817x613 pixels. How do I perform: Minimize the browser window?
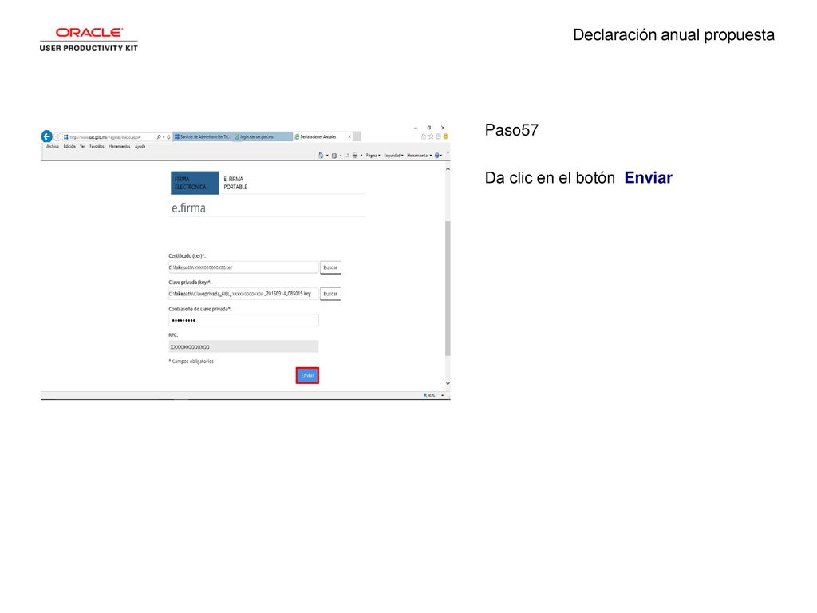pos(416,128)
